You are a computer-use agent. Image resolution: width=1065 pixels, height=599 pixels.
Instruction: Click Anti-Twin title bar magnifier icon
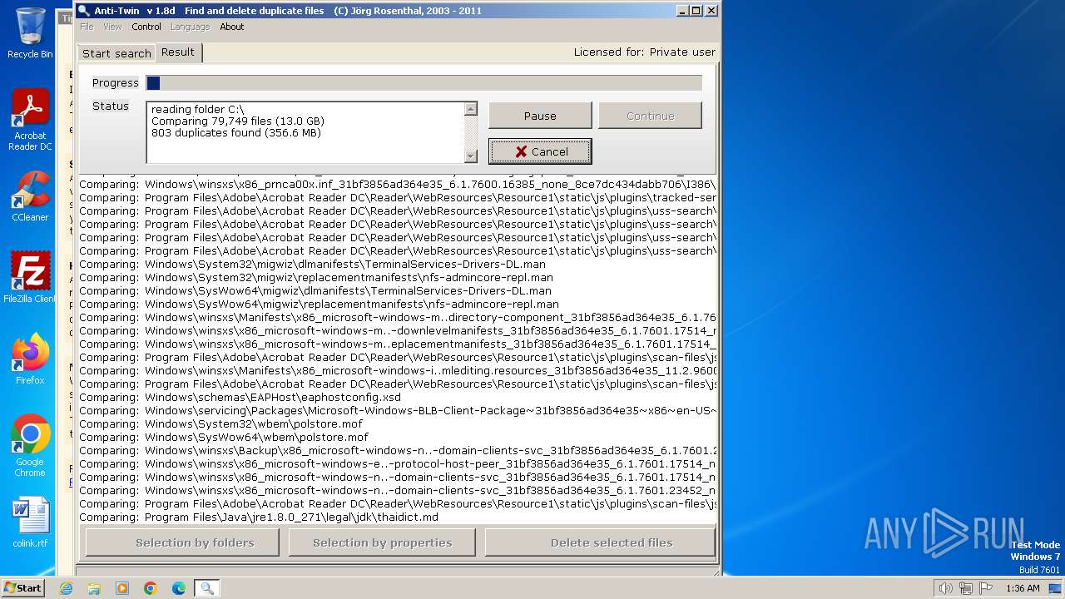[83, 11]
